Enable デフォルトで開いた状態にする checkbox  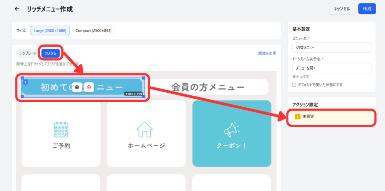(x=294, y=85)
